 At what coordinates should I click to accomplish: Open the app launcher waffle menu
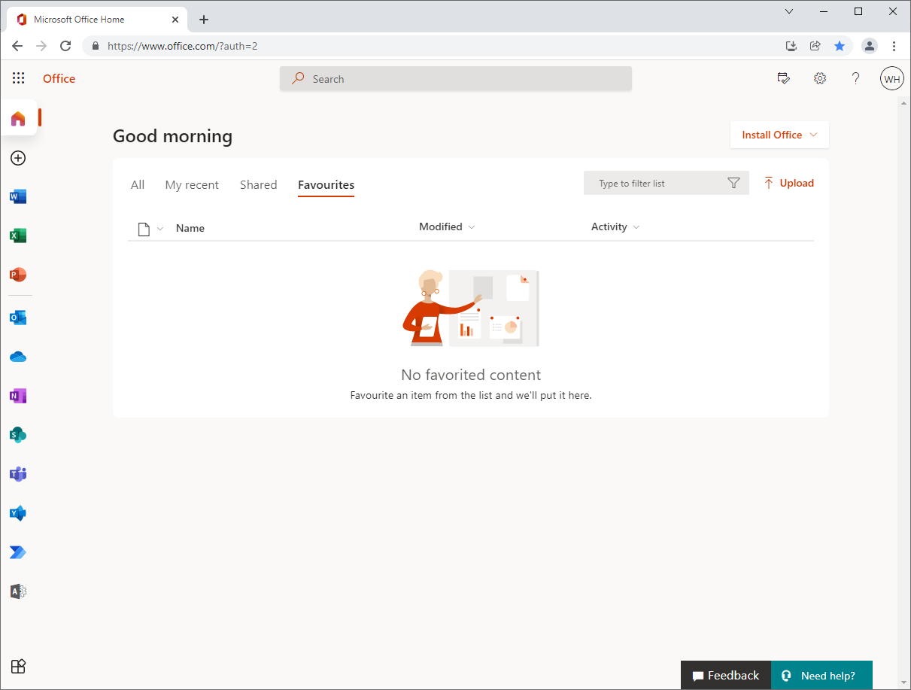click(18, 78)
